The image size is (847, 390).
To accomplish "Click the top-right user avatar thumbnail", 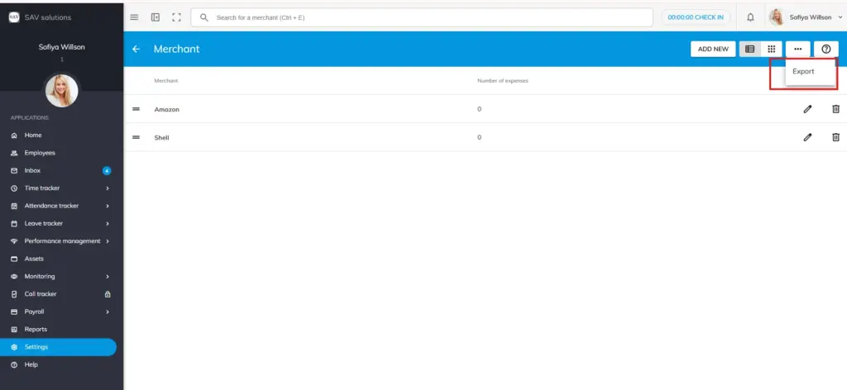I will click(777, 17).
